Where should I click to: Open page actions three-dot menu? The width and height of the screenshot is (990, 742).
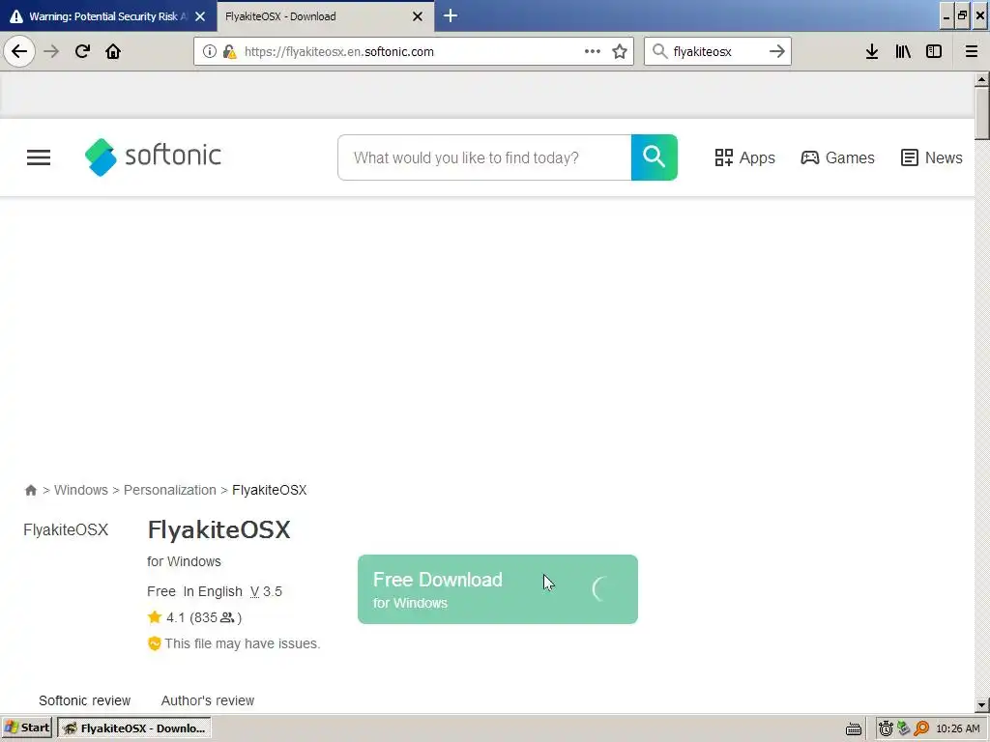[x=593, y=51]
